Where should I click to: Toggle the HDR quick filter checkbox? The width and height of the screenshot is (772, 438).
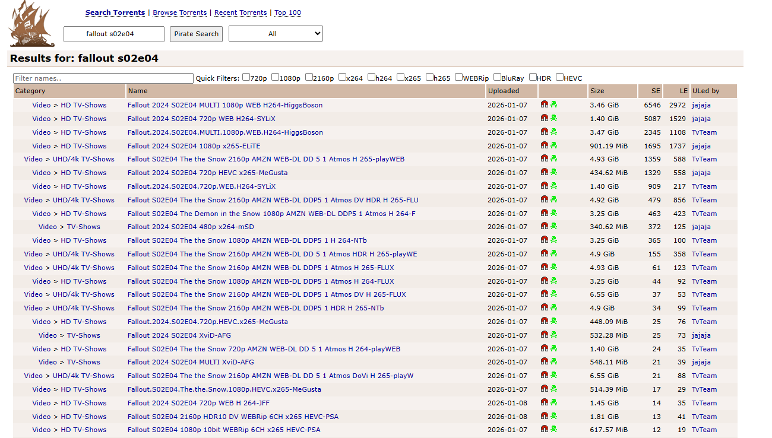pos(533,77)
